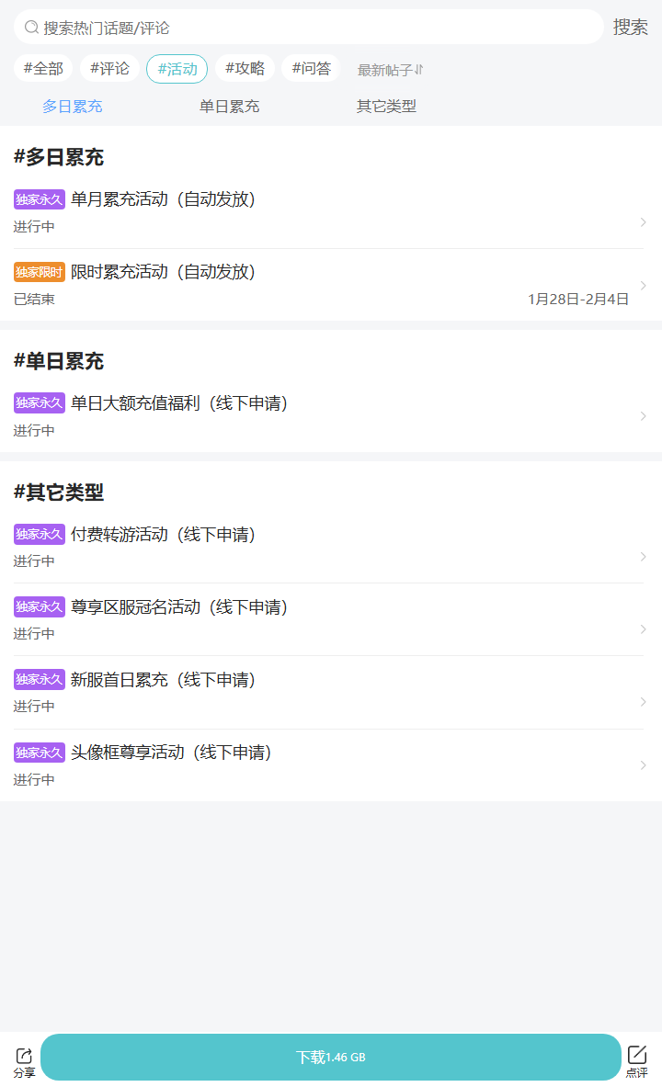Click 进行中 status under 头像框尊享活动
Screen dimensions: 662x1087
click(34, 780)
